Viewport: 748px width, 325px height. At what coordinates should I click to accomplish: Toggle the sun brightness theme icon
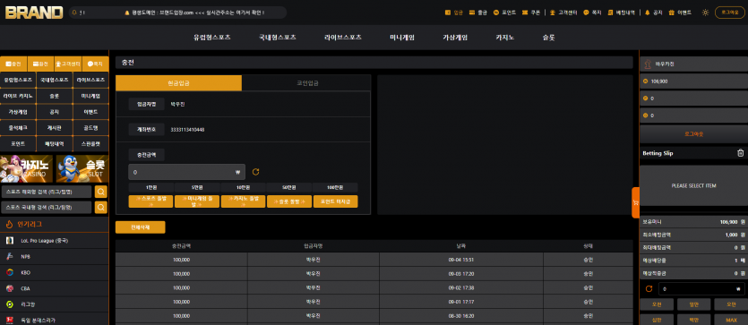705,13
